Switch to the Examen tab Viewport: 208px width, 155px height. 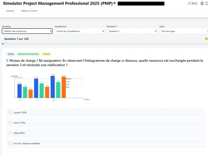[10, 11]
